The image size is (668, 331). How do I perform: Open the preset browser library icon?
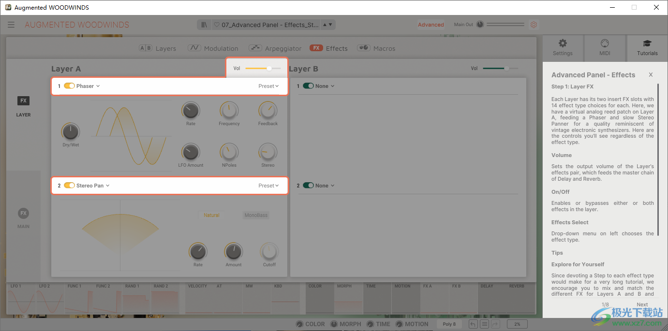[205, 25]
